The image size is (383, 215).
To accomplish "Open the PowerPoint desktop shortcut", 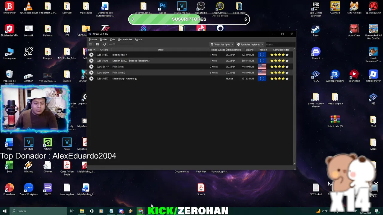I will [9, 190].
